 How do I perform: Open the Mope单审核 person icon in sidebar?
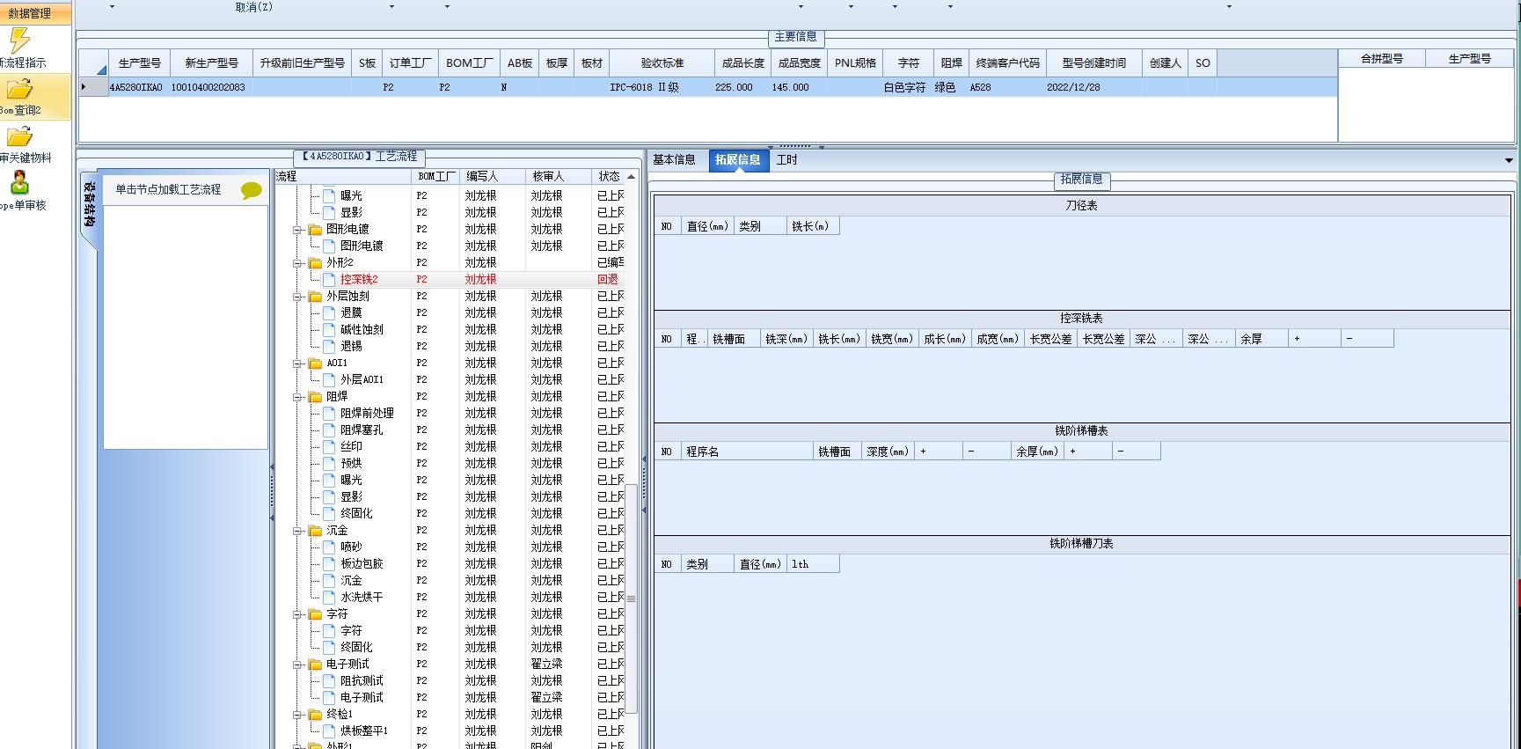[19, 182]
